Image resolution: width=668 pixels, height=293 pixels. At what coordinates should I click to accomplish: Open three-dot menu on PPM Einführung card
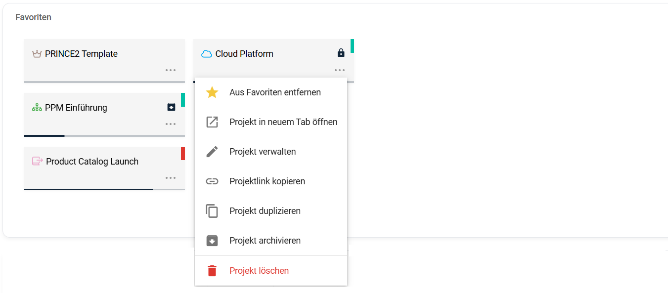(171, 124)
